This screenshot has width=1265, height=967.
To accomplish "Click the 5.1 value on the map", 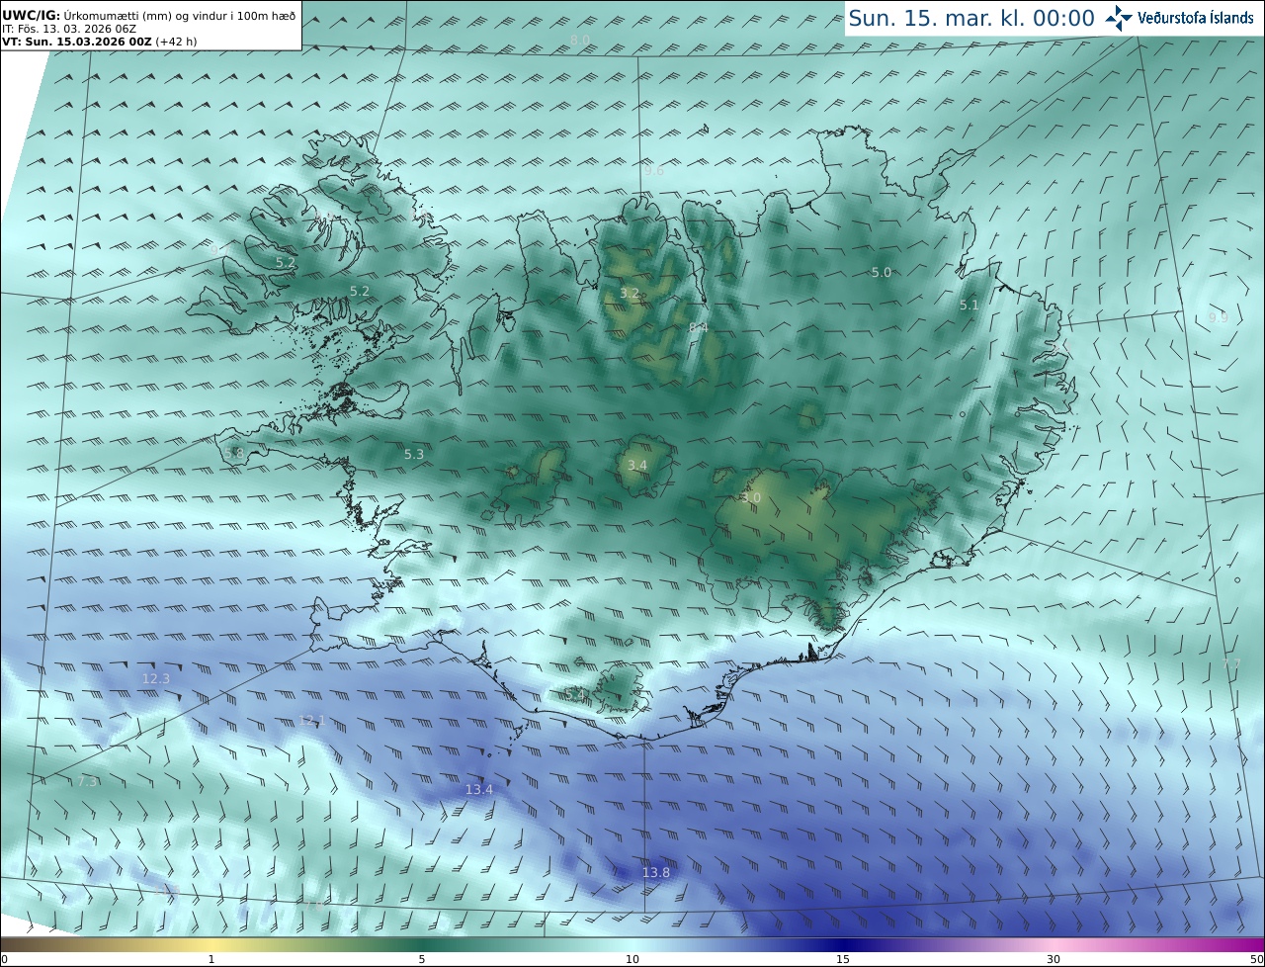I will click(969, 306).
